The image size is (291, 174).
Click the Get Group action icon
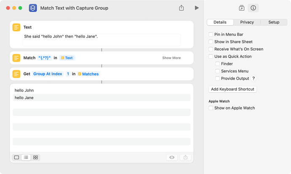point(16,74)
